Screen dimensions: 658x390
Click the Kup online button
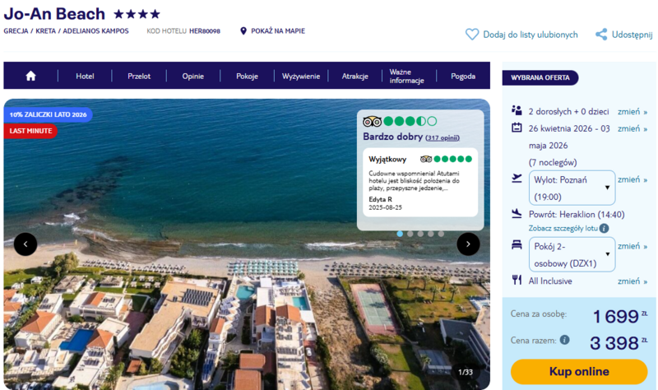click(x=578, y=371)
